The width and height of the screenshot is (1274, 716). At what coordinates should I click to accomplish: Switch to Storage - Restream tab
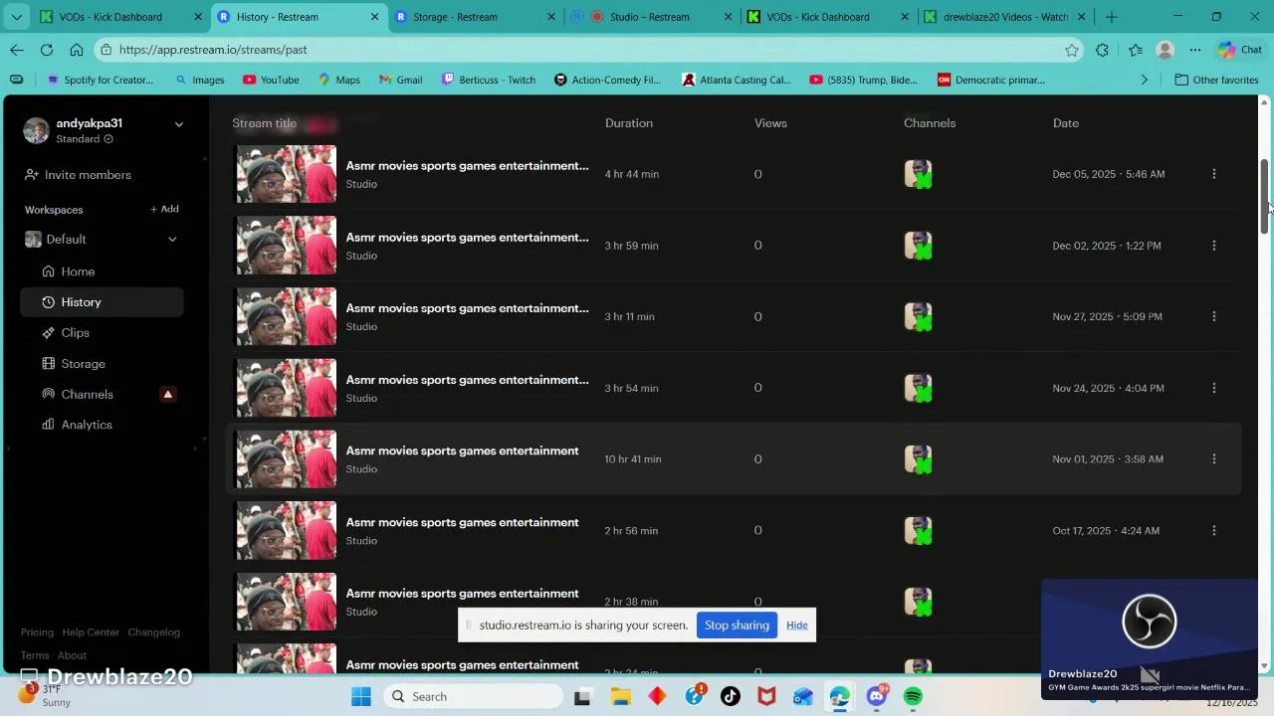point(476,17)
